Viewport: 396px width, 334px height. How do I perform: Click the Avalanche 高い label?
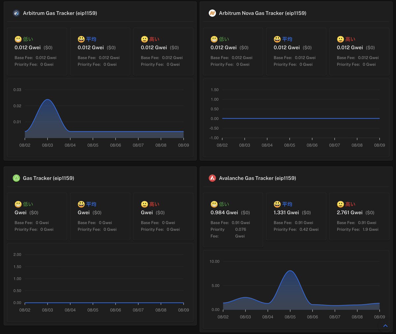click(x=350, y=204)
